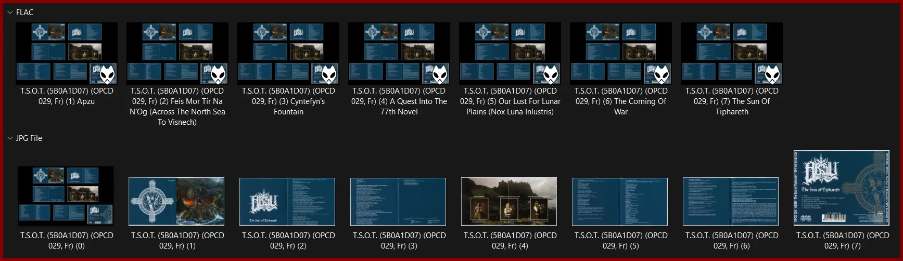
Task: Click the name '(2) Feis Mor Tir Na N'Og'
Action: (x=177, y=107)
